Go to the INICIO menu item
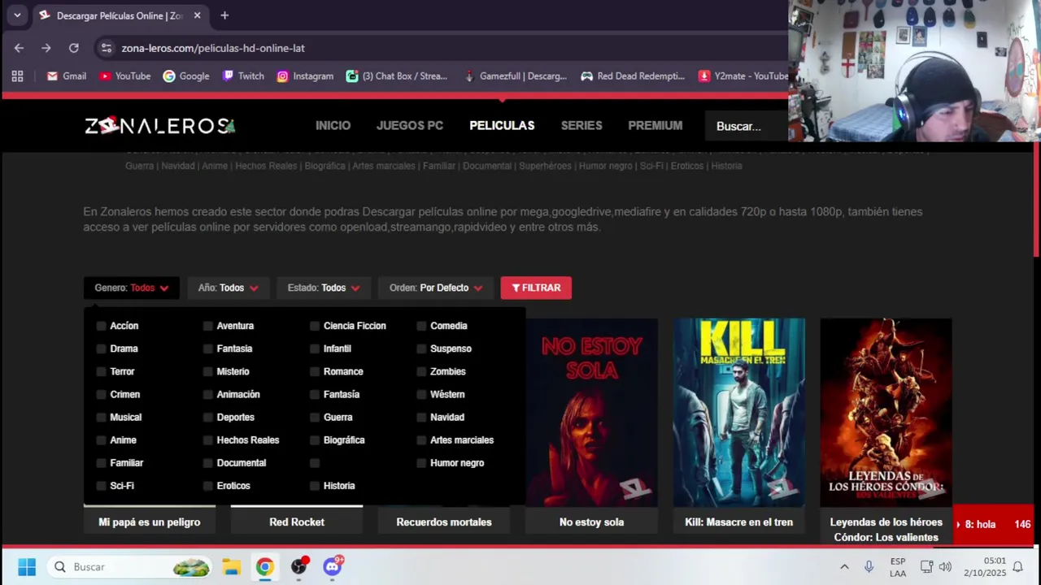 coord(333,126)
